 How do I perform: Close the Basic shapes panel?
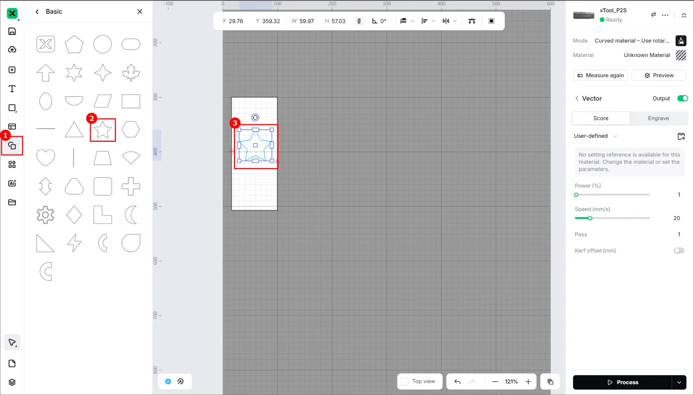140,11
